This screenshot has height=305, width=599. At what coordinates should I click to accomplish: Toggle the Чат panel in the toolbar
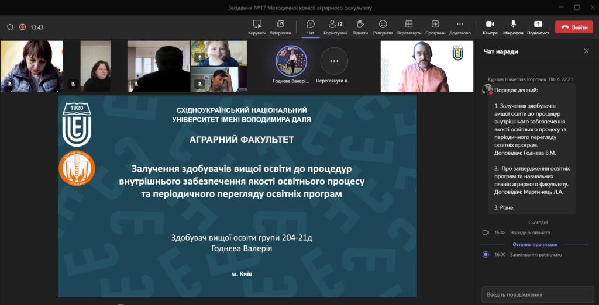click(311, 24)
